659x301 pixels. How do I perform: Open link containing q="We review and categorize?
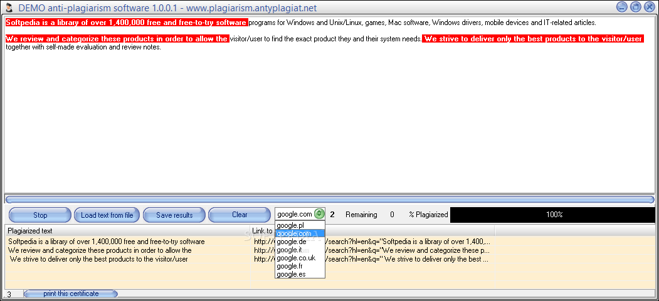pos(372,250)
